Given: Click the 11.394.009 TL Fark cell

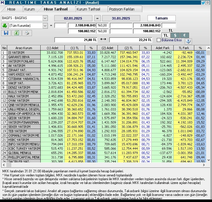Looking at the screenshot, I should point(184,61).
